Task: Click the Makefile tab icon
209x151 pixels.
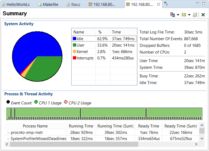Action: [40, 5]
